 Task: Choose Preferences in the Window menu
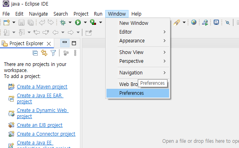tap(138, 93)
